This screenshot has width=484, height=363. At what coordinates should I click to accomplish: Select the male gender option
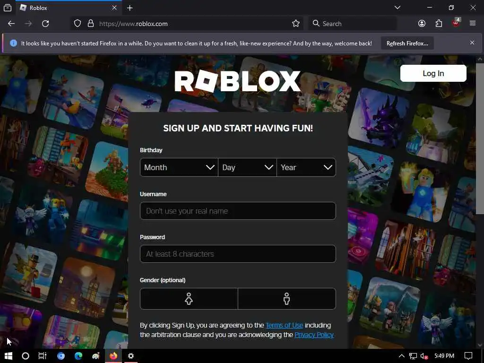[287, 299]
